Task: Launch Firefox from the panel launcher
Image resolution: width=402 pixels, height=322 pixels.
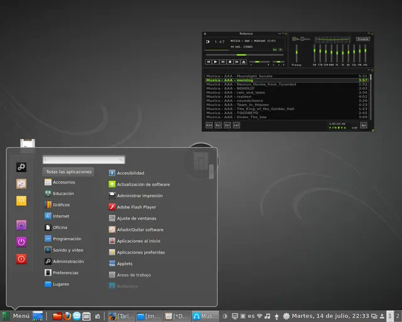Action: (x=67, y=316)
